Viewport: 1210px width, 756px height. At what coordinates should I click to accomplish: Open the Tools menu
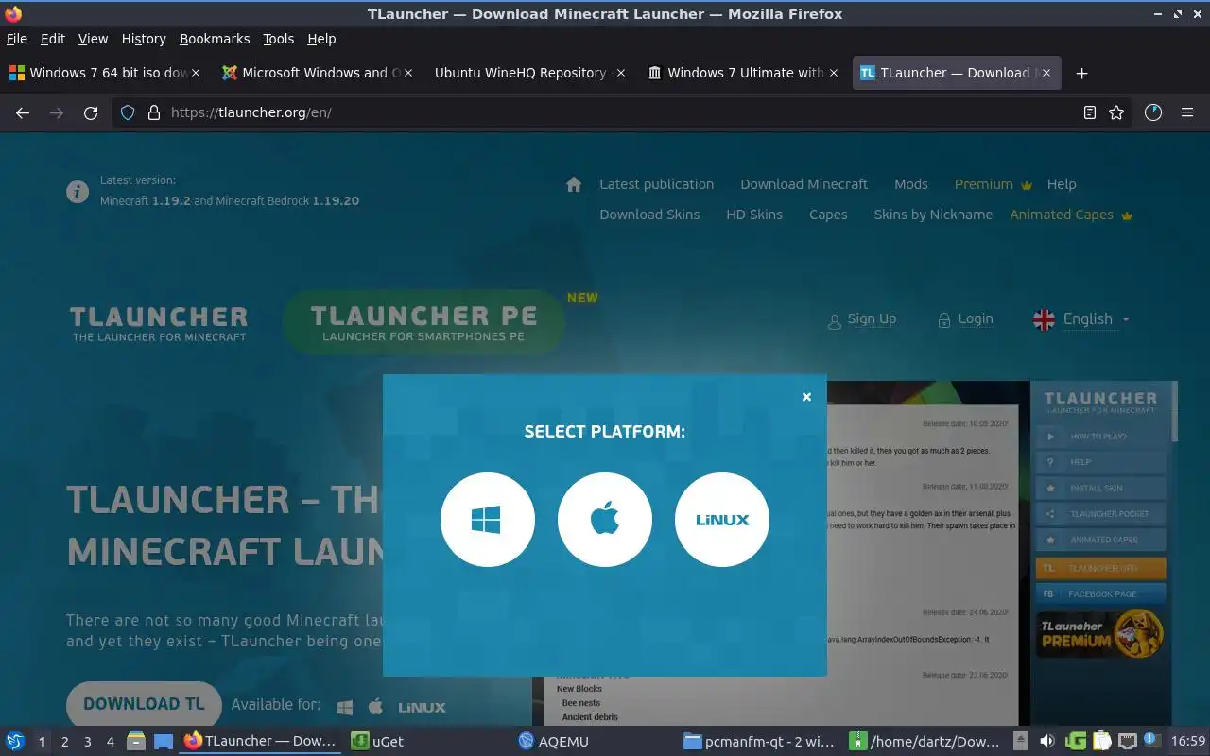(279, 39)
